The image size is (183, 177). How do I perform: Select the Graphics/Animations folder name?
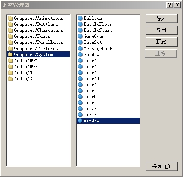click(x=38, y=19)
